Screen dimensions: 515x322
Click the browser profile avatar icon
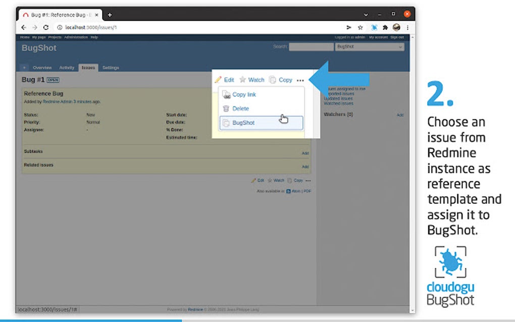click(x=397, y=28)
